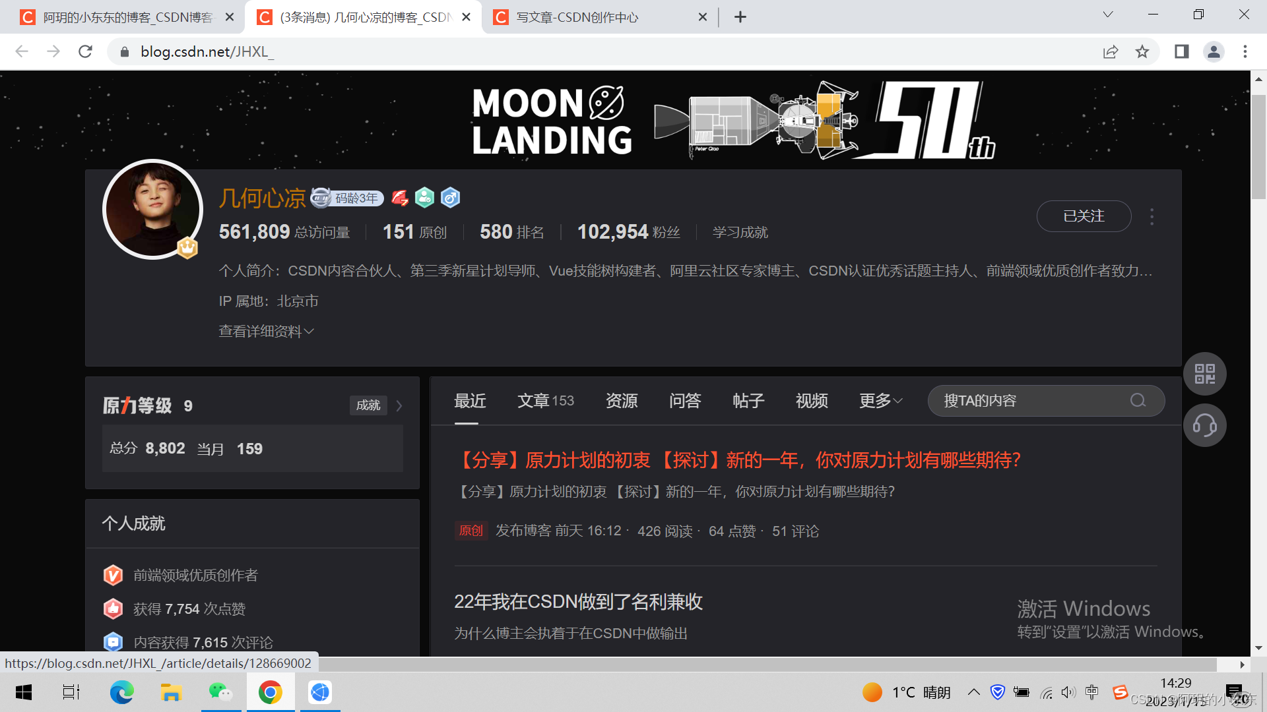Click the red medal badge beside the username

[x=399, y=197]
